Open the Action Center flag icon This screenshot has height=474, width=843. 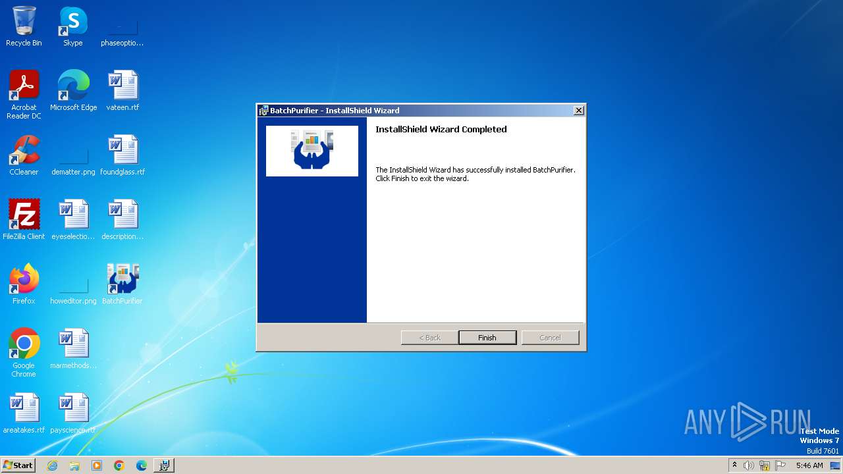[780, 465]
